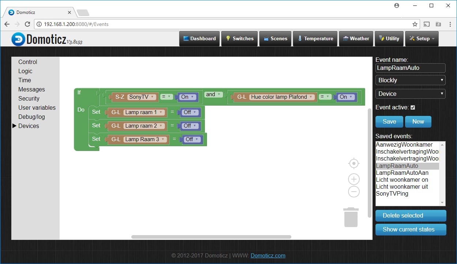The width and height of the screenshot is (457, 264).
Task: Open Lamp raam 2 device dropdown
Action: [144, 126]
